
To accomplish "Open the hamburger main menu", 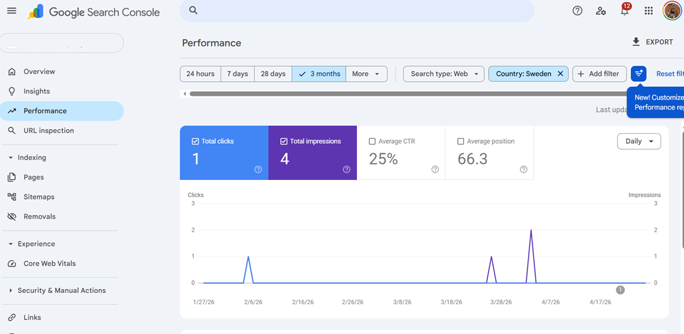I will point(12,11).
